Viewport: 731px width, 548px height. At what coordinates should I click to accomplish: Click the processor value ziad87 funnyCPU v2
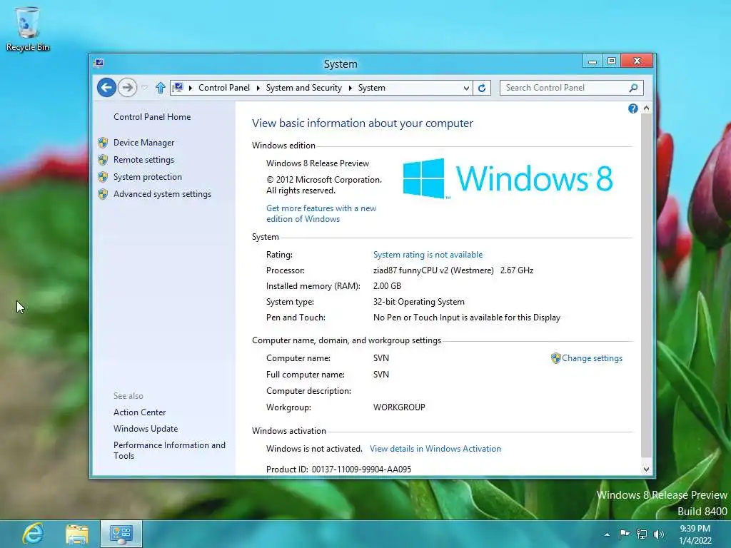[x=433, y=270]
